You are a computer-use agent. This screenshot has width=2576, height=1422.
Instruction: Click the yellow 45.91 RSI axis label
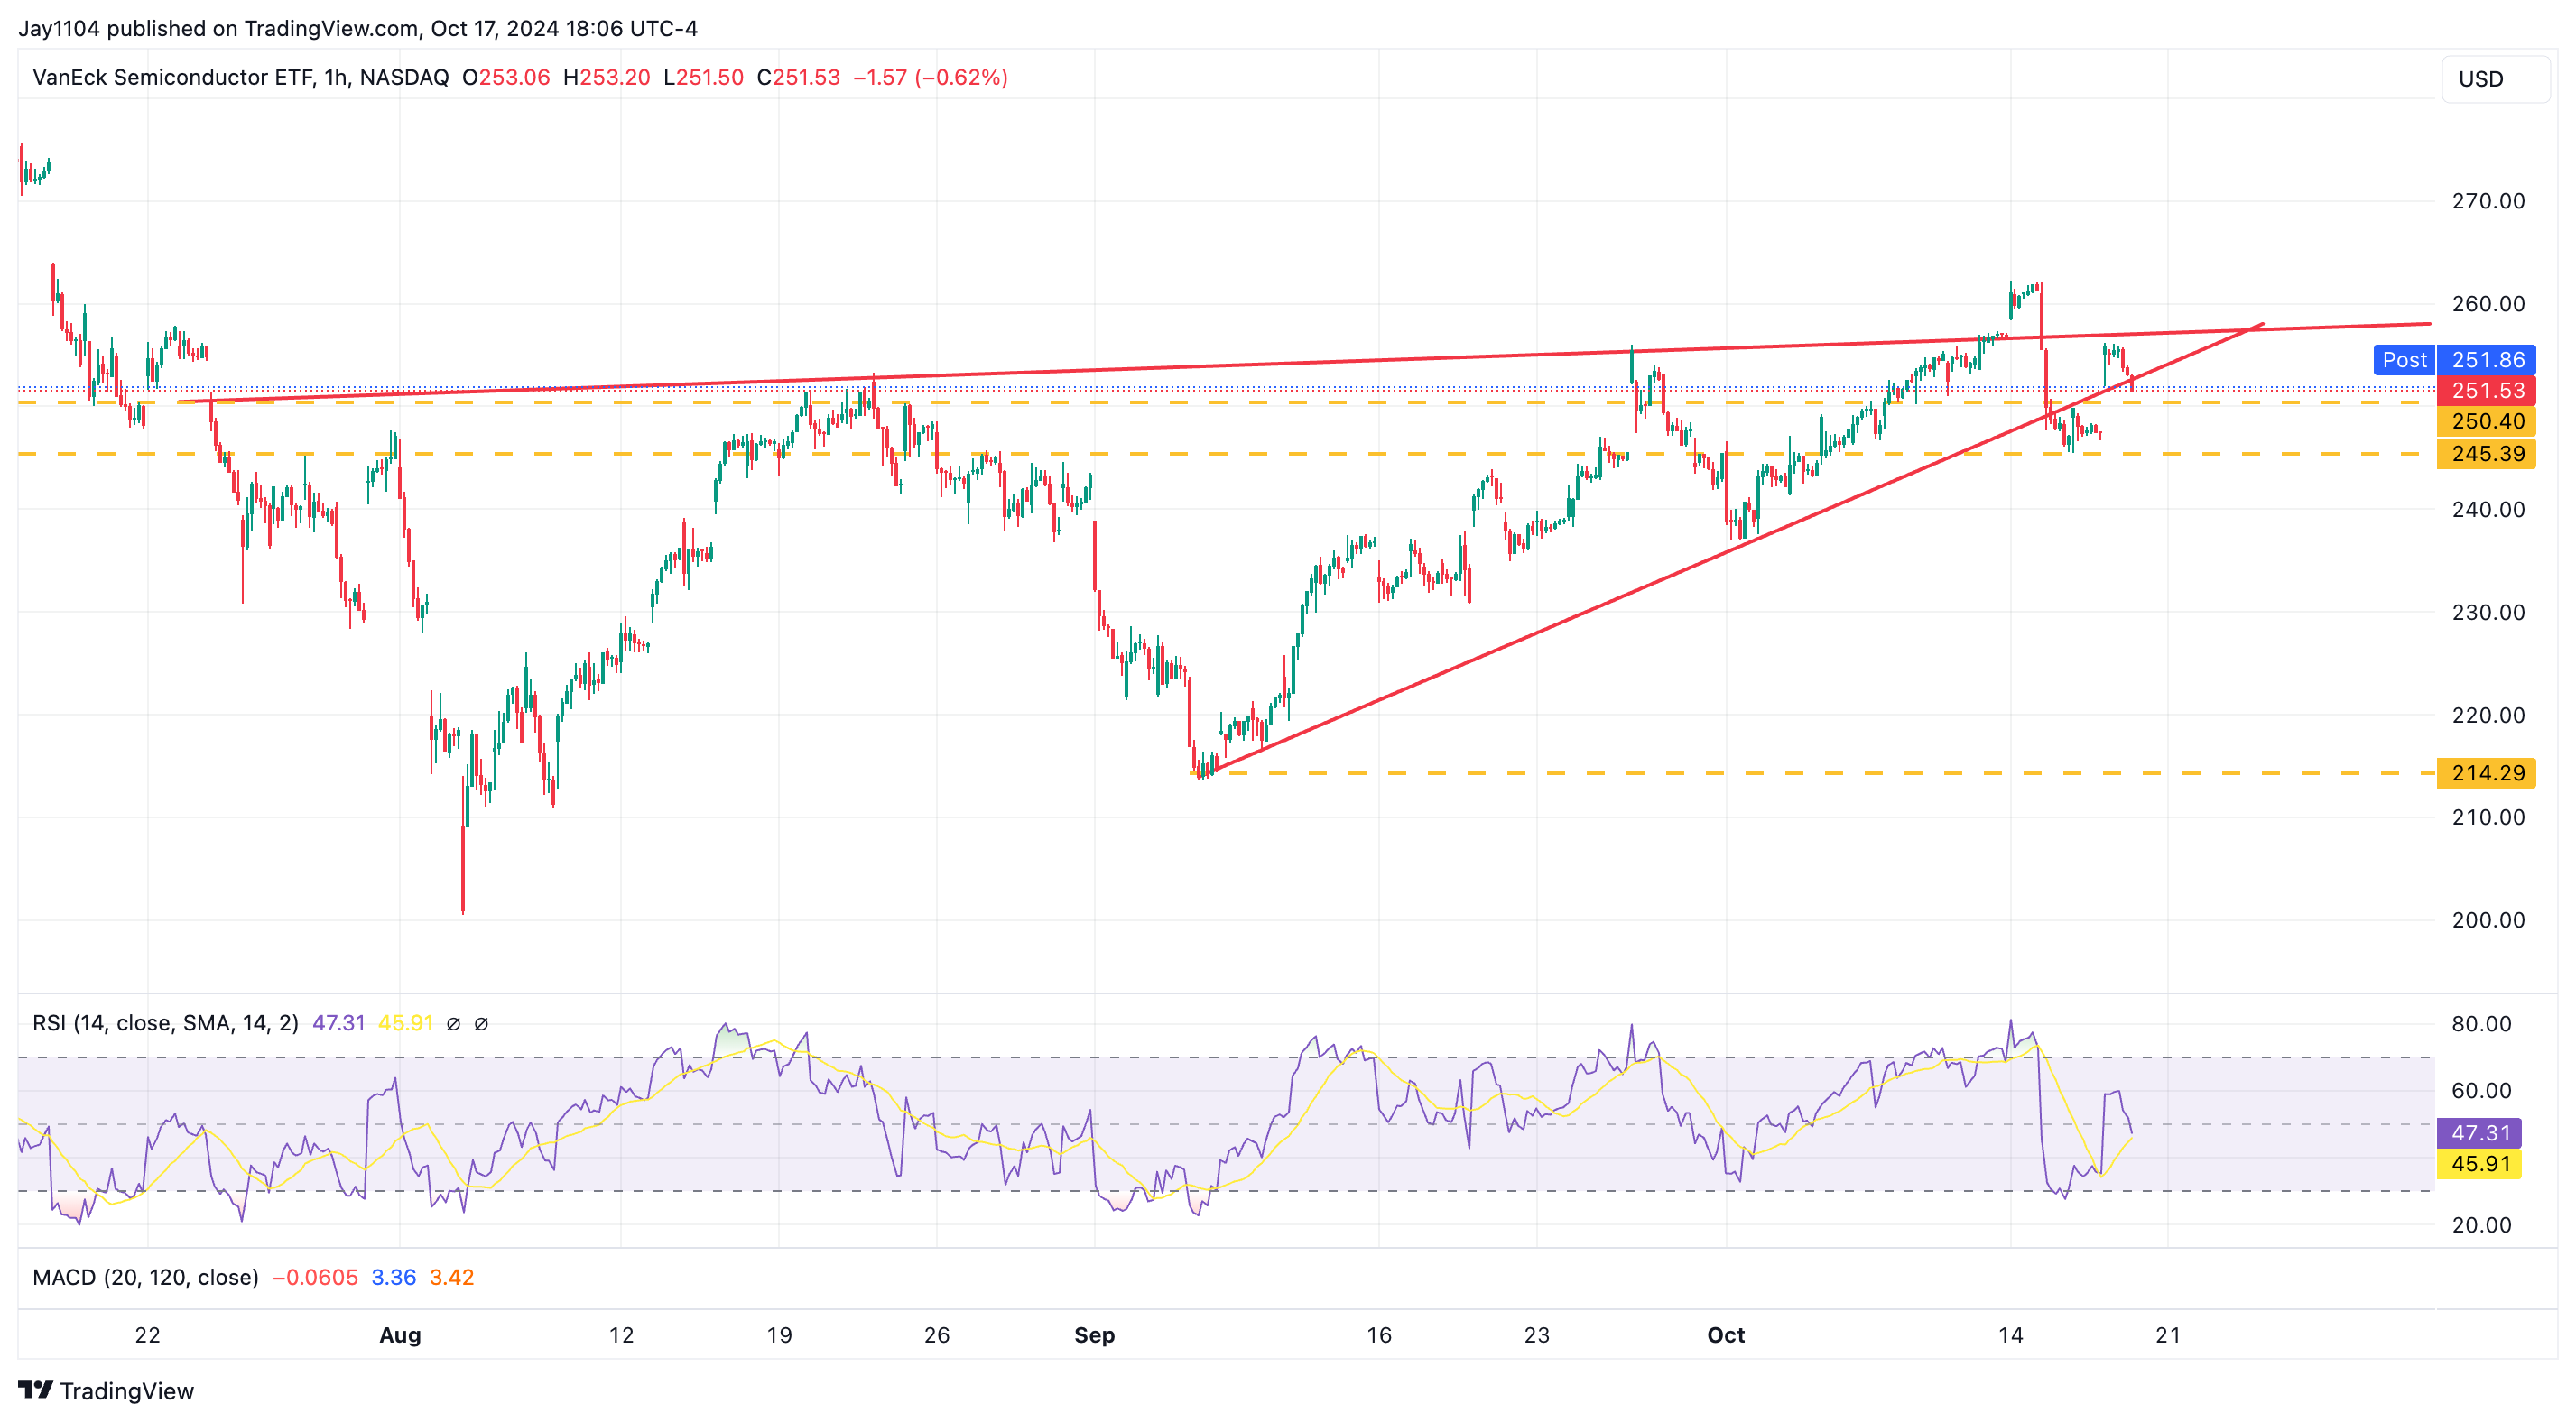coord(2479,1164)
